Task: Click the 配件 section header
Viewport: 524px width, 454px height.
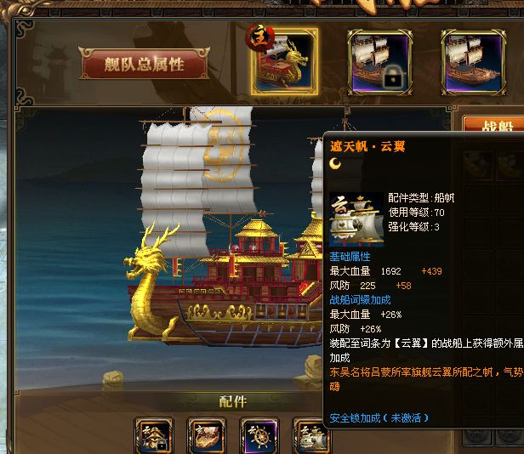Action: point(233,401)
